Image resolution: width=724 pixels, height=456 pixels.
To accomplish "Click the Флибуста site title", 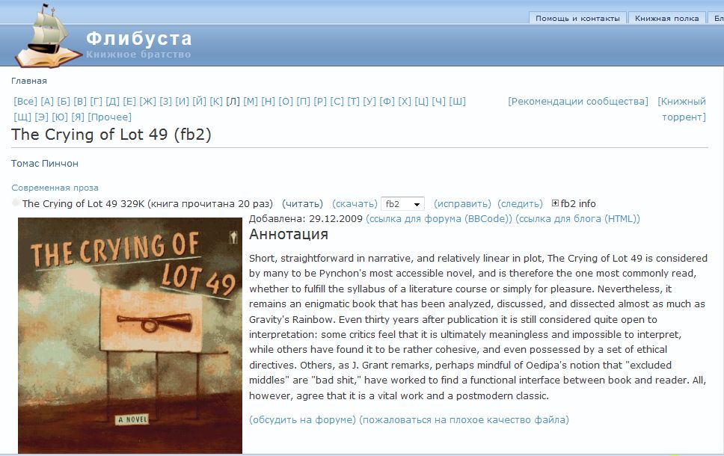I will tap(139, 38).
